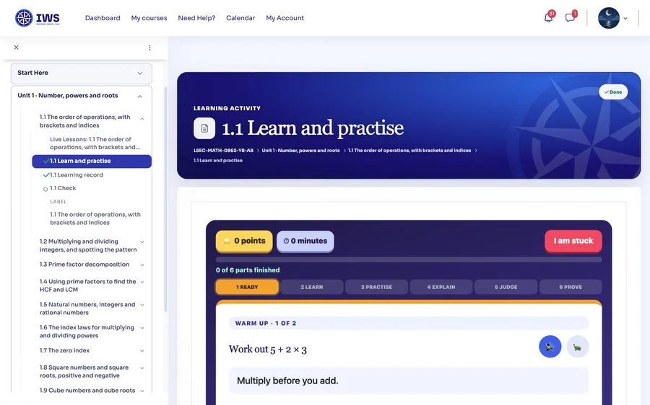Open the labelled 1.1 order of operations item
The image size is (650, 405).
coord(95,218)
